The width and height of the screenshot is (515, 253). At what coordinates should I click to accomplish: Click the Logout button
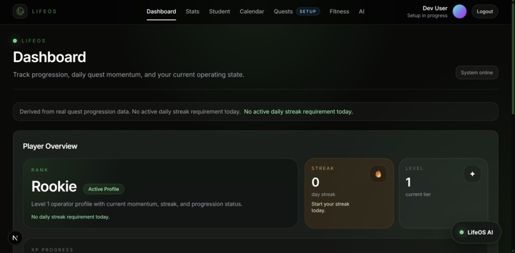click(x=485, y=11)
